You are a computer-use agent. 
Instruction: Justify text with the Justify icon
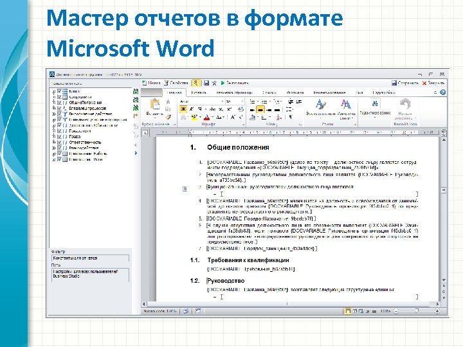[277, 110]
